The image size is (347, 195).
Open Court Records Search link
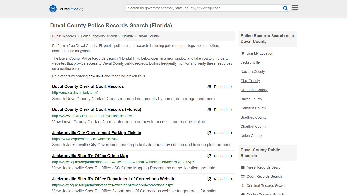click(x=264, y=176)
